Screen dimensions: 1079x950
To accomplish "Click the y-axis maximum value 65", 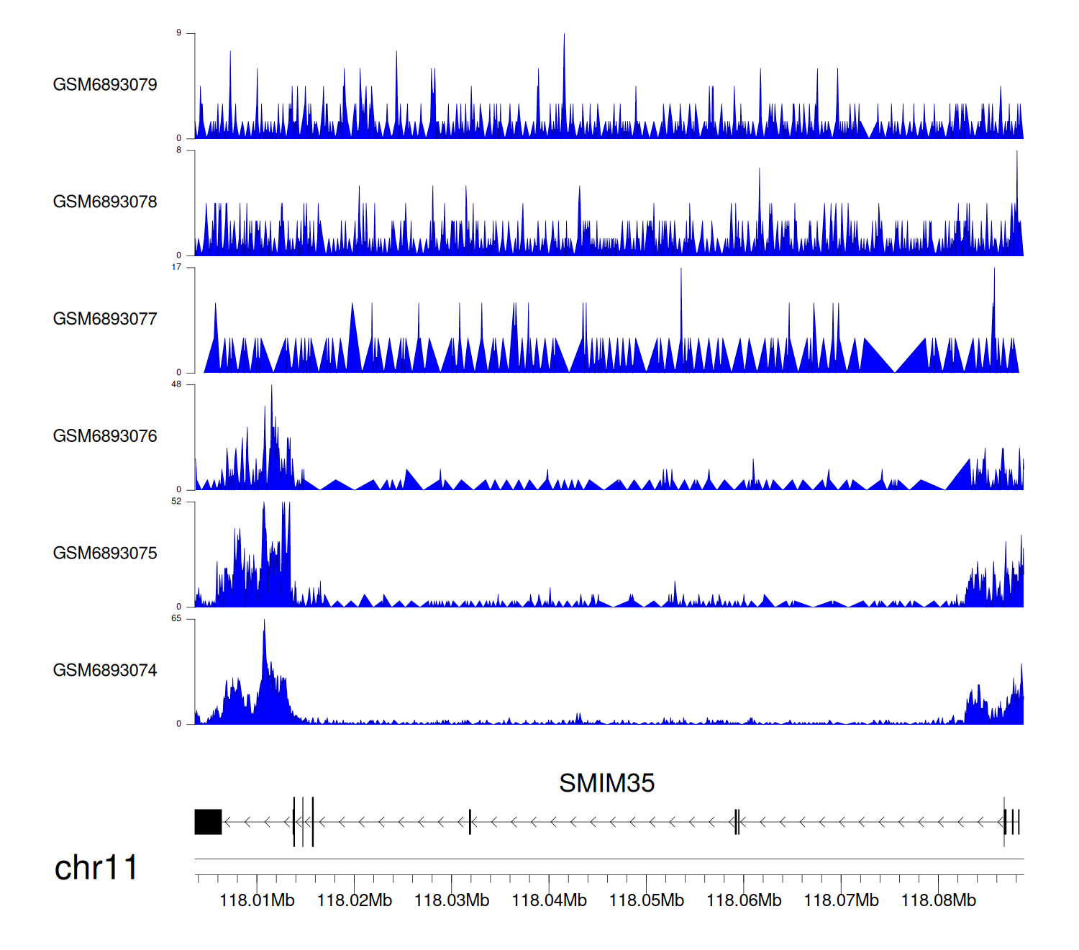I will click(x=176, y=619).
